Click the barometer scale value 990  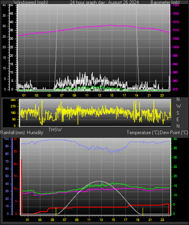click(x=175, y=64)
